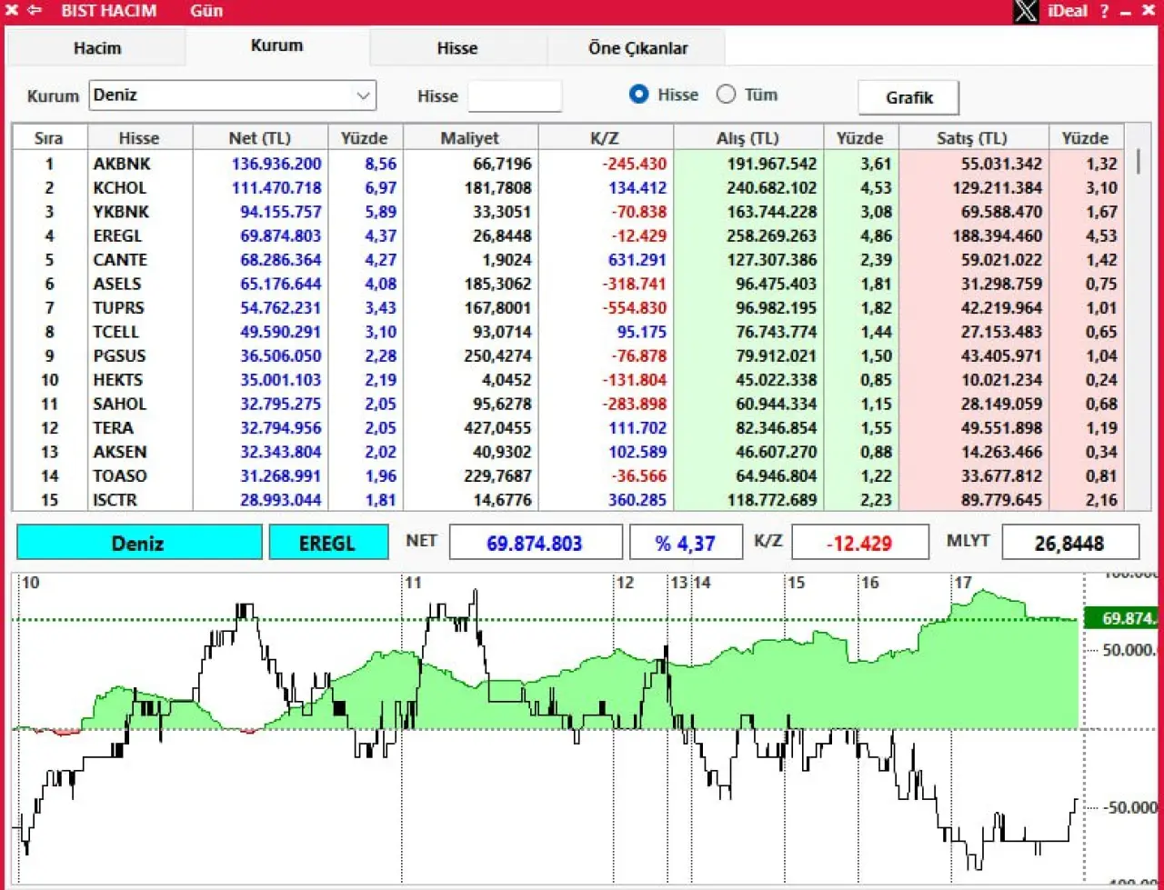
Task: Select the AKBNK row in the table
Action: point(122,165)
